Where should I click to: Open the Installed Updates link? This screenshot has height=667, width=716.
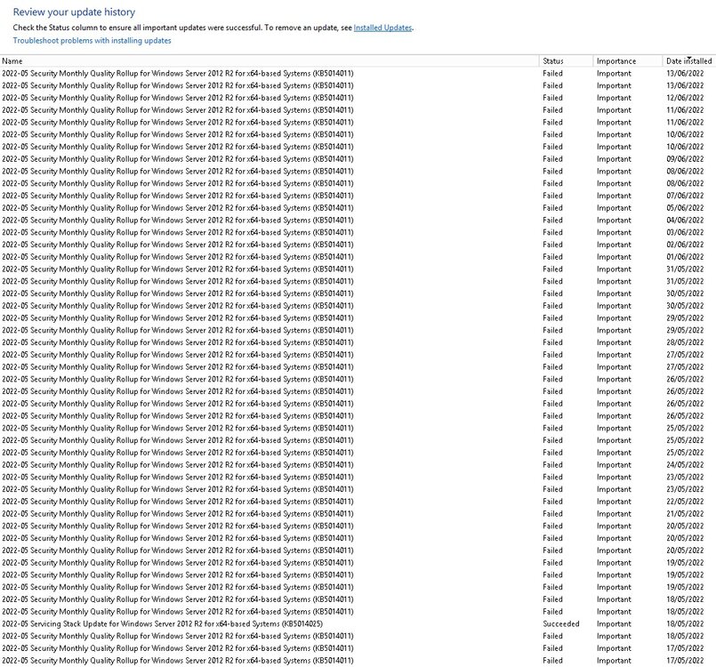point(382,28)
